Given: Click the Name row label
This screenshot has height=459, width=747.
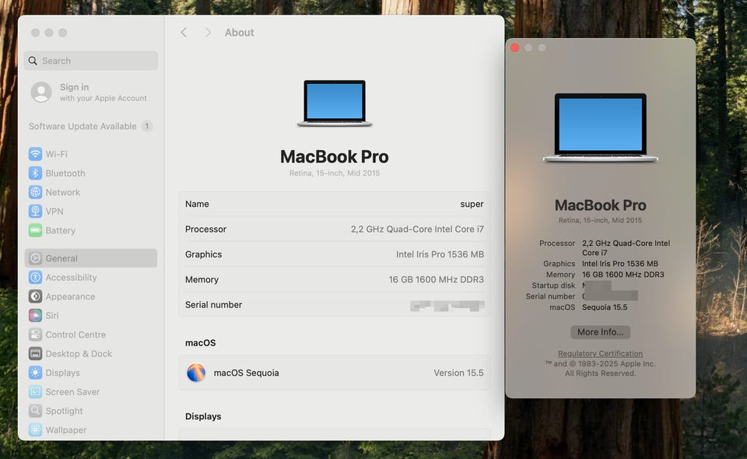Looking at the screenshot, I should (197, 204).
